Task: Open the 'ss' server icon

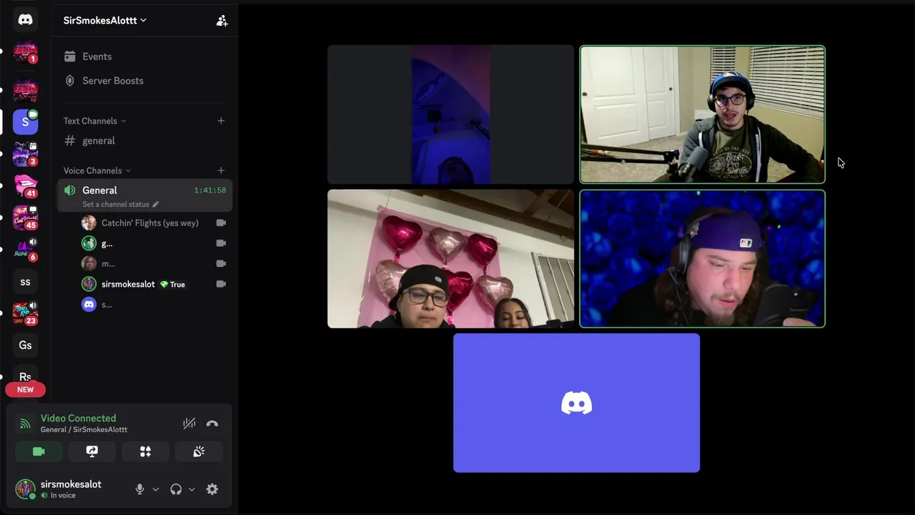Action: click(x=25, y=282)
